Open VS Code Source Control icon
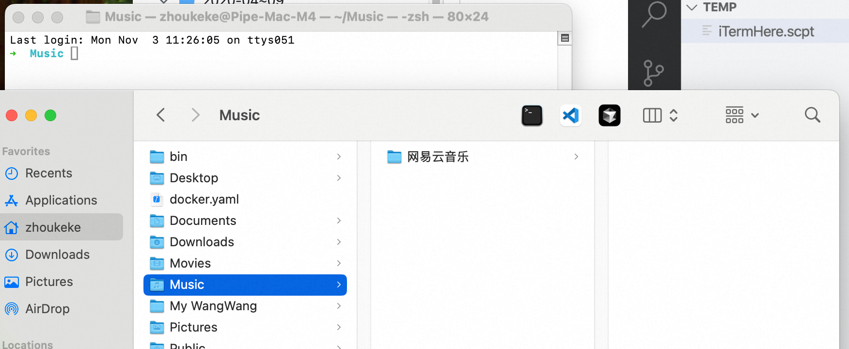Viewport: 849px width, 349px height. pyautogui.click(x=653, y=73)
